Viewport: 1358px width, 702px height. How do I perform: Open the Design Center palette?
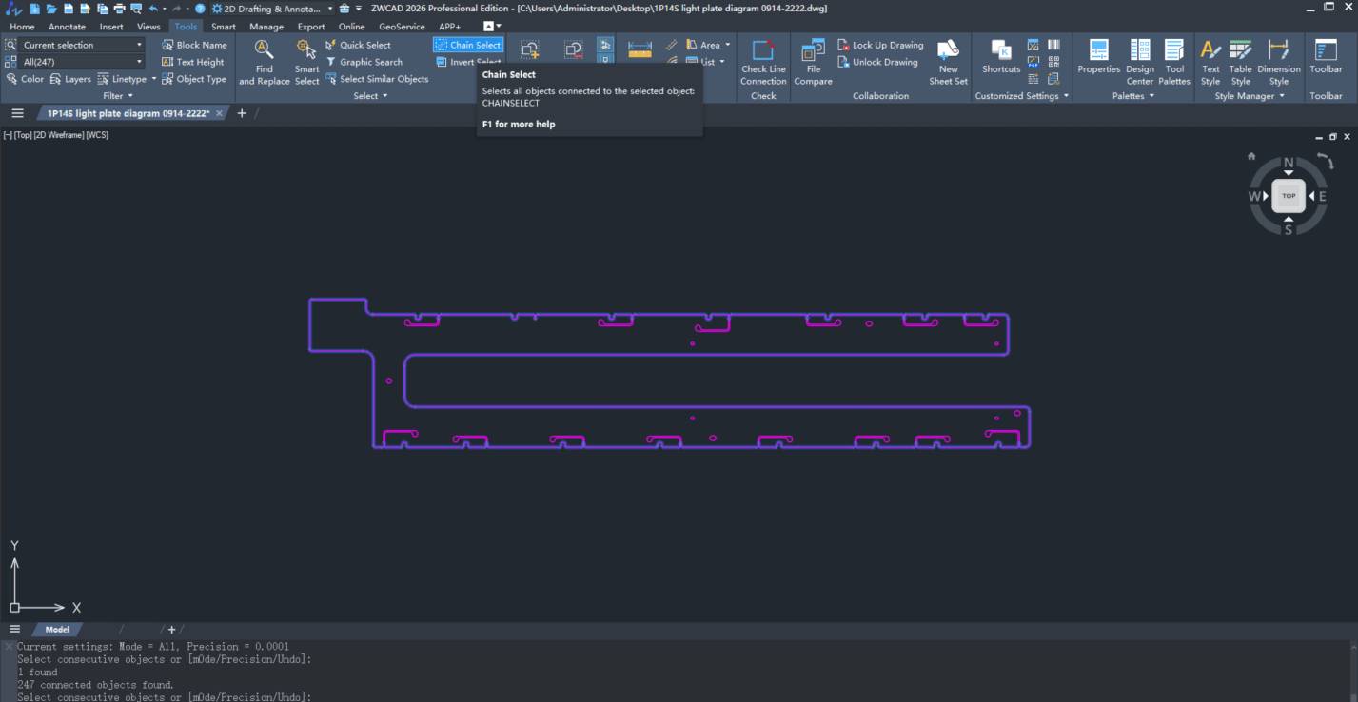click(1139, 62)
